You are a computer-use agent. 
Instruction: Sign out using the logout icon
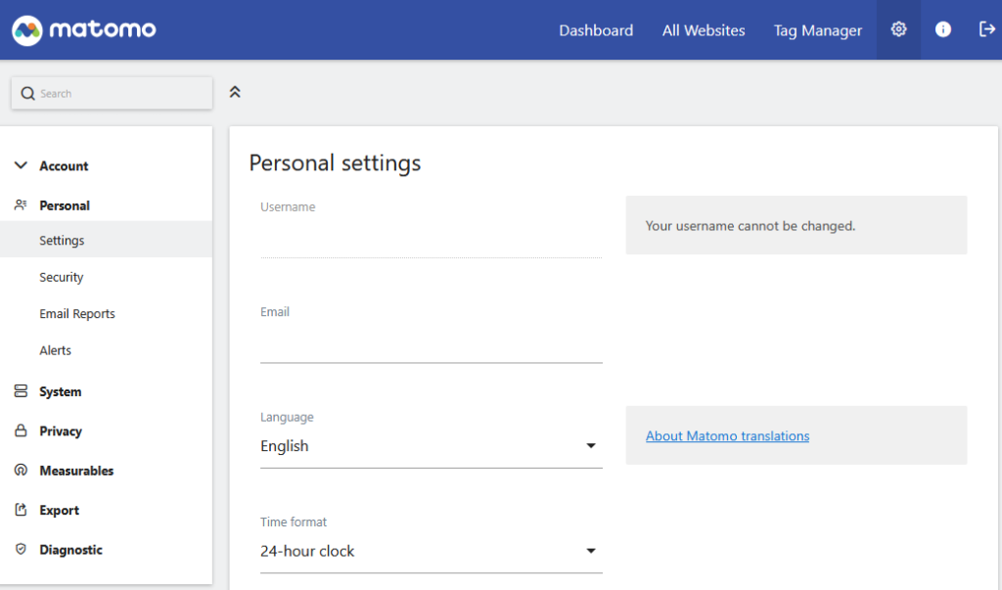point(986,29)
